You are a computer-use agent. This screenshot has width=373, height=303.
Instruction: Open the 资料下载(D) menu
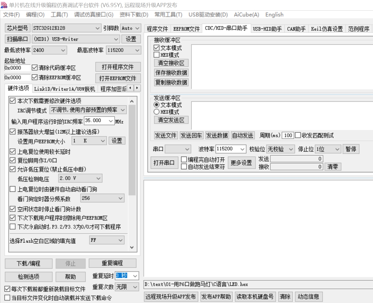click(x=134, y=14)
